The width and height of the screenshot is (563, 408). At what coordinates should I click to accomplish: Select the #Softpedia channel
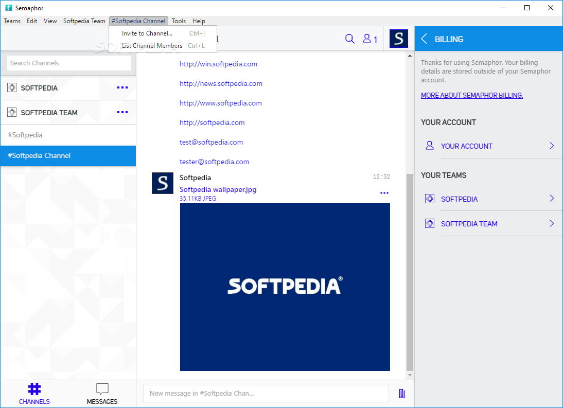(x=68, y=135)
